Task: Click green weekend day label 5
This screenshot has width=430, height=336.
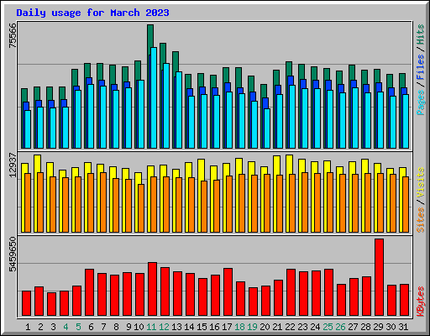Action: pyautogui.click(x=78, y=327)
